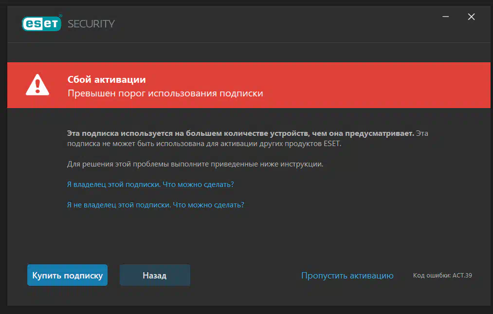This screenshot has height=314, width=493.
Task: Click the bold subscription overuse message
Action: pyautogui.click(x=240, y=133)
